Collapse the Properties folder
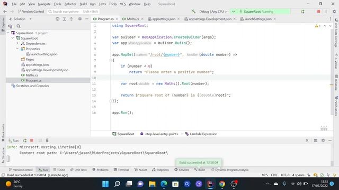Viewport: 339px width, 190px height. click(17, 49)
